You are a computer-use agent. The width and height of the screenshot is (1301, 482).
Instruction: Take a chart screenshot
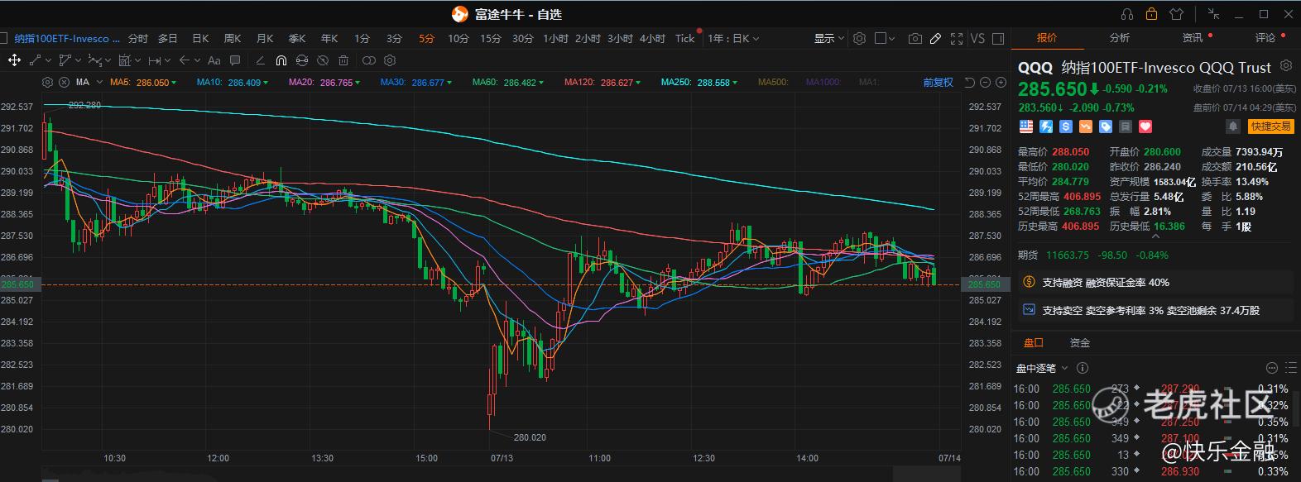tap(915, 38)
